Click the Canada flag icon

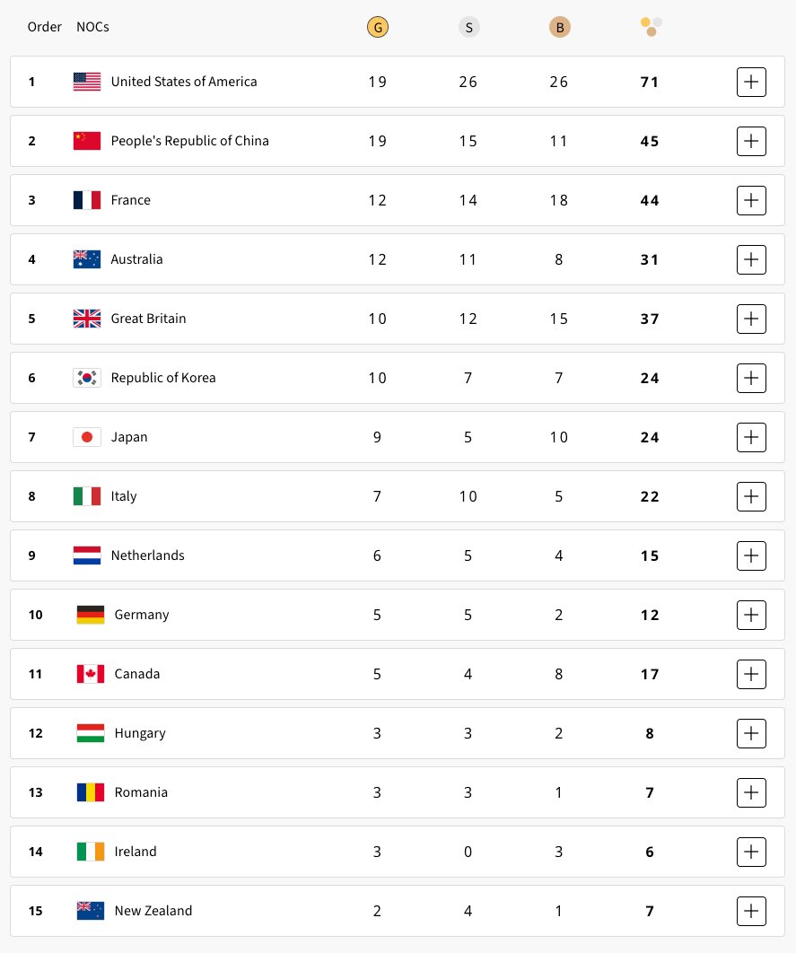click(91, 674)
